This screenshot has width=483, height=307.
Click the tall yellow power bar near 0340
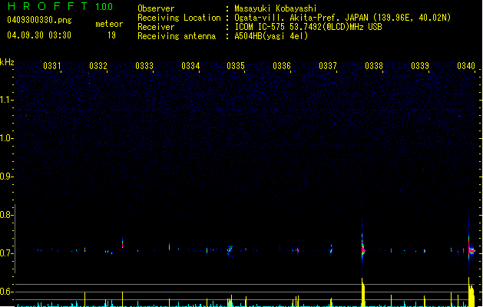click(471, 292)
